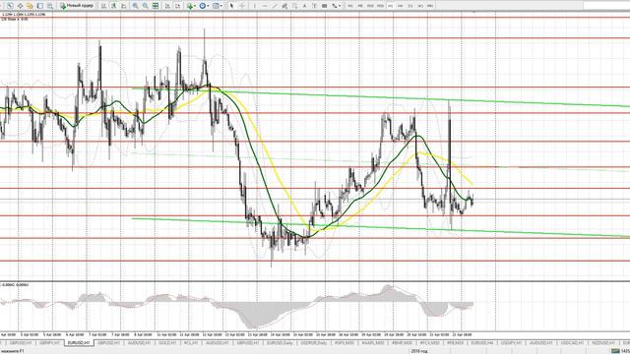Image resolution: width=630 pixels, height=354 pixels.
Task: Set timeframe to M30
Action: (x=381, y=6)
